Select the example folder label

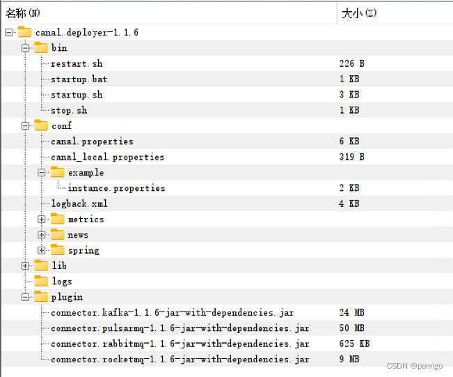pyautogui.click(x=86, y=173)
